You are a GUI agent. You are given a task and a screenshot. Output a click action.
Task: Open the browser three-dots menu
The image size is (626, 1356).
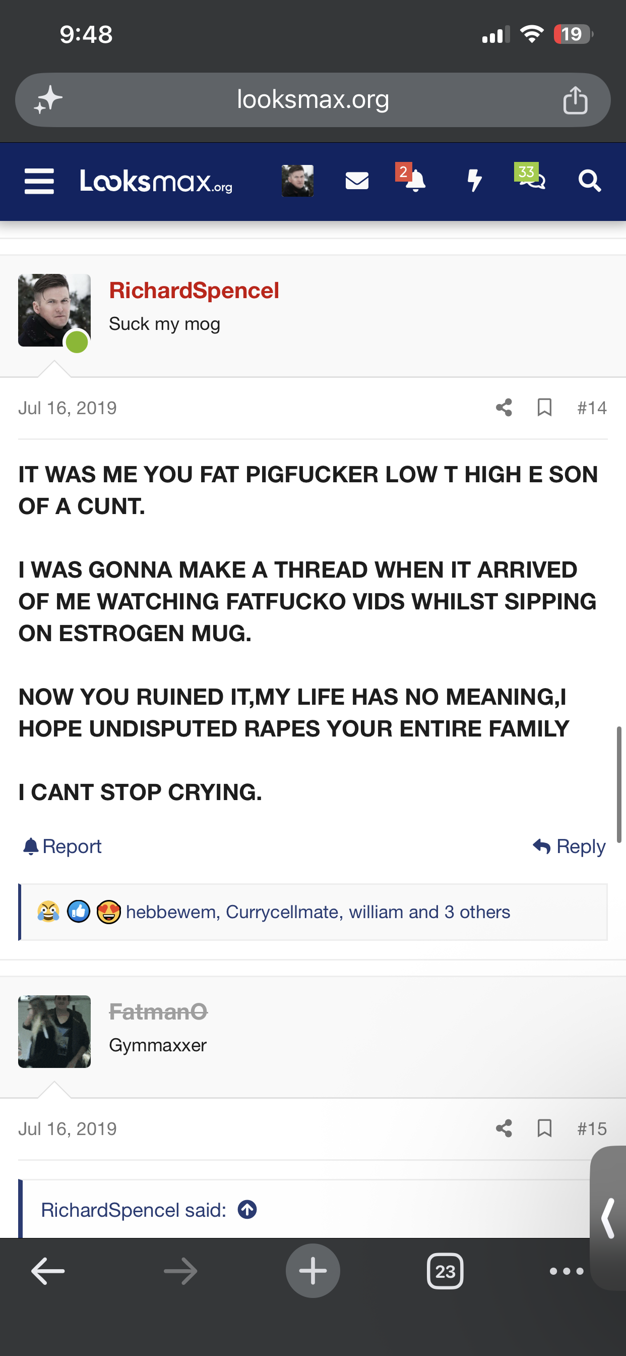(x=566, y=1271)
